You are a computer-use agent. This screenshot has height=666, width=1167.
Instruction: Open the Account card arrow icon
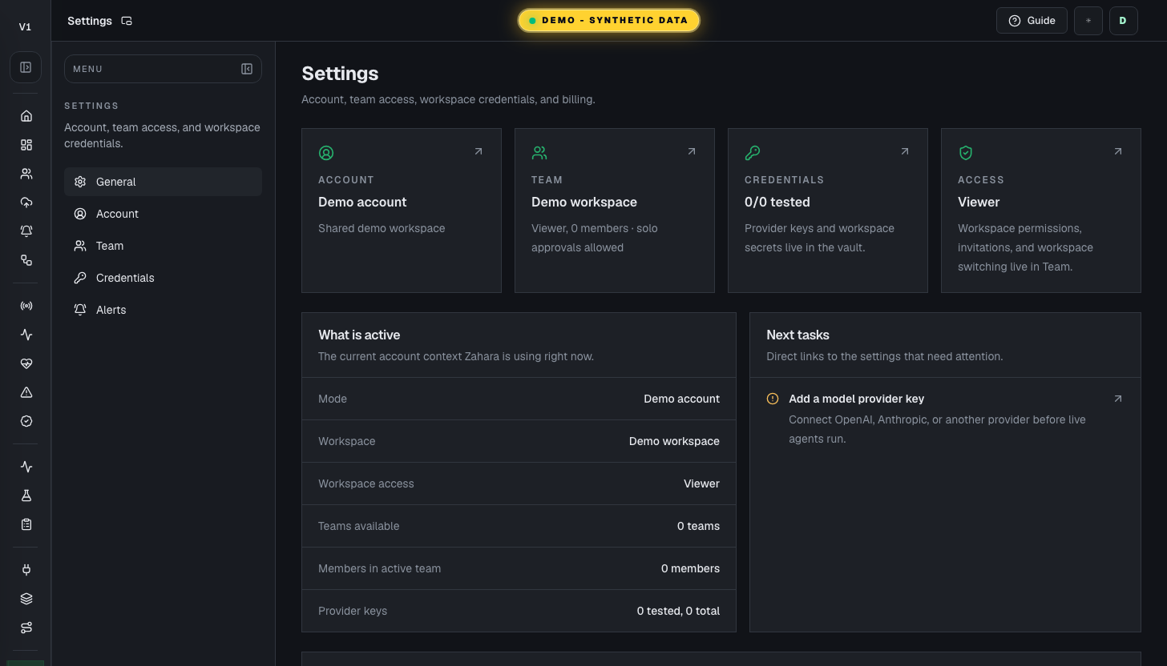(479, 151)
